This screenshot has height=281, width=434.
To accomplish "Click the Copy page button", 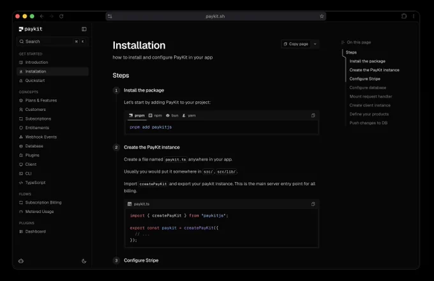I will point(296,44).
